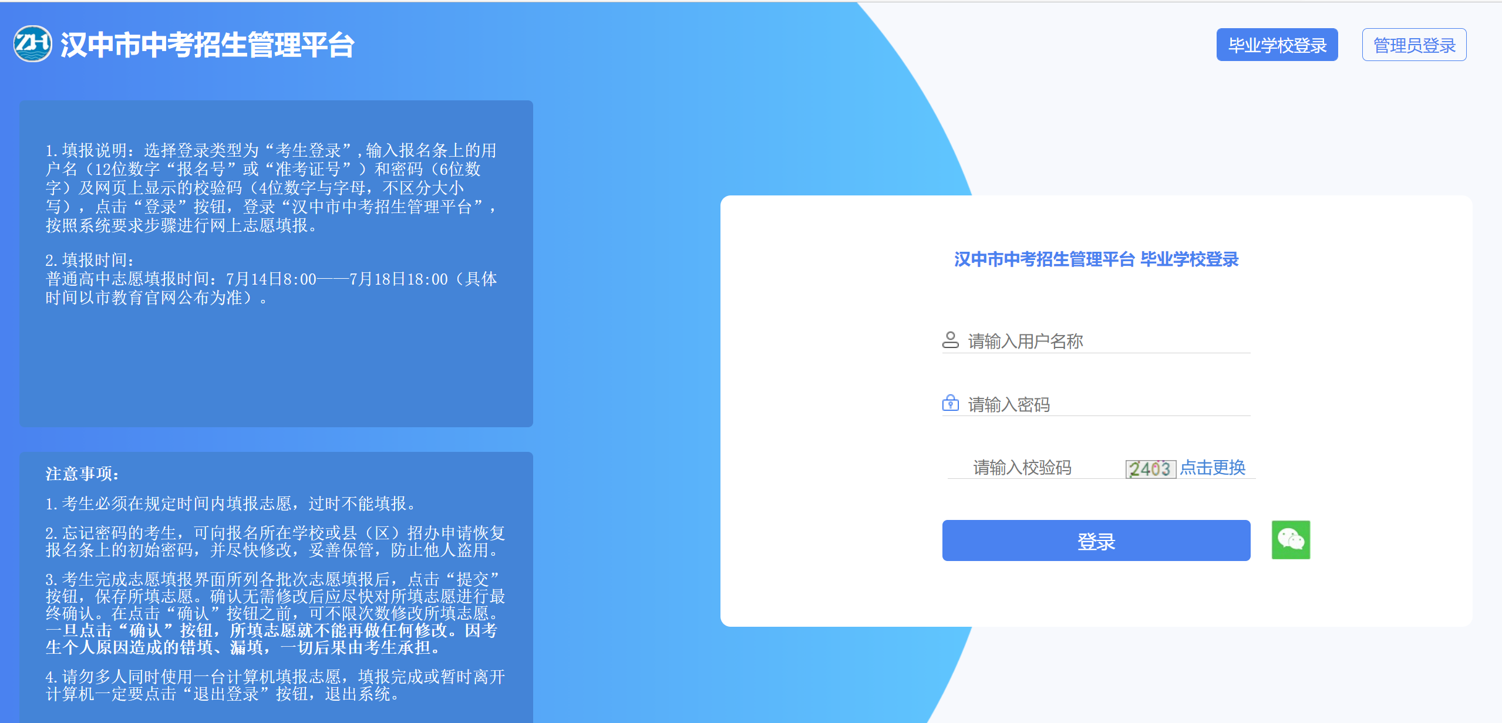The height and width of the screenshot is (723, 1502).
Task: Click the 填报说明 instruction paragraph
Action: click(270, 188)
